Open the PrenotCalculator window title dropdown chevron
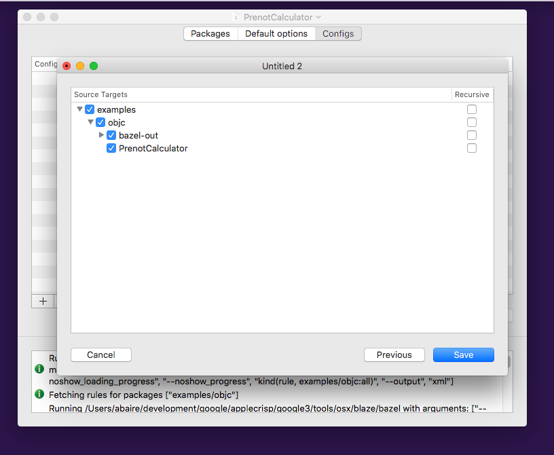The height and width of the screenshot is (455, 554). tap(318, 17)
